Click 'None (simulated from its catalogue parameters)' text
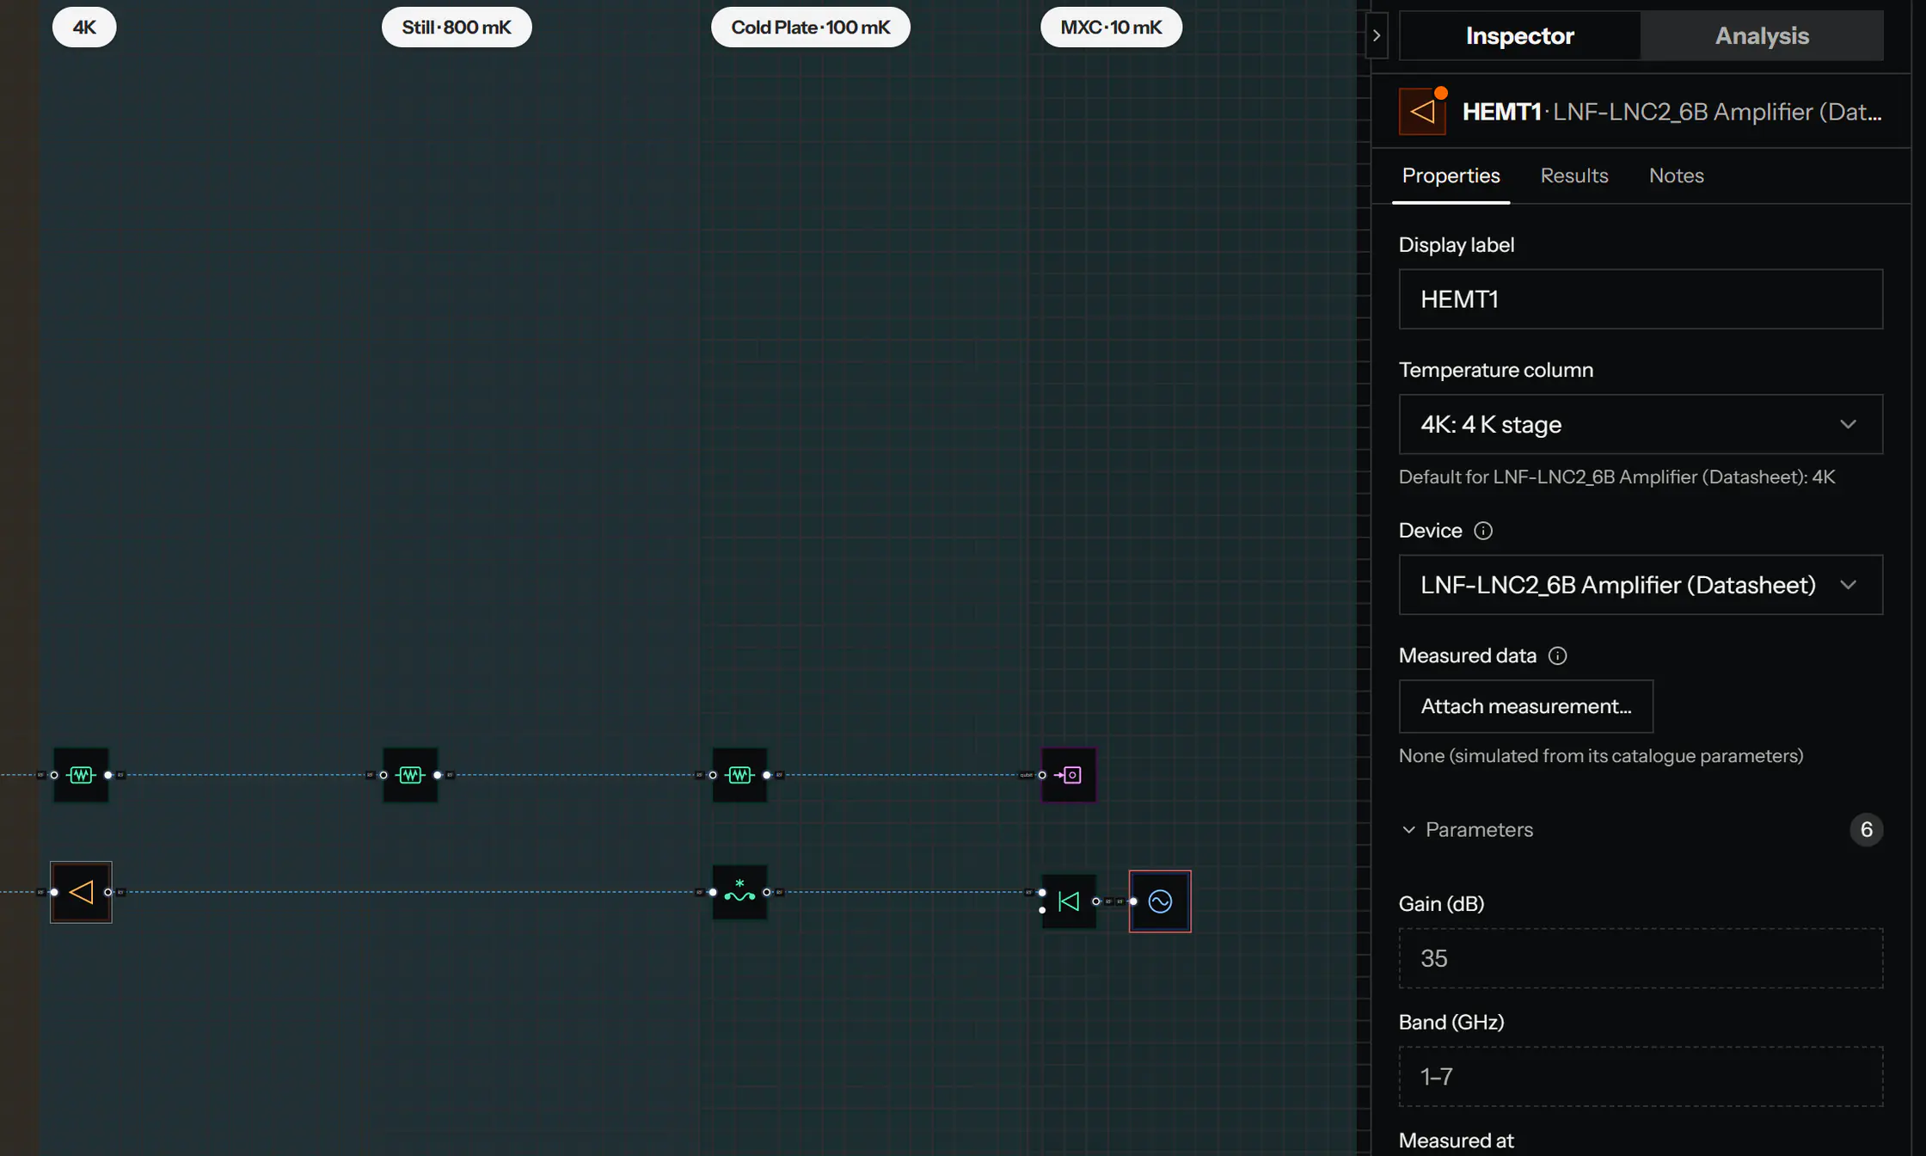Viewport: 1926px width, 1156px height. [1600, 756]
